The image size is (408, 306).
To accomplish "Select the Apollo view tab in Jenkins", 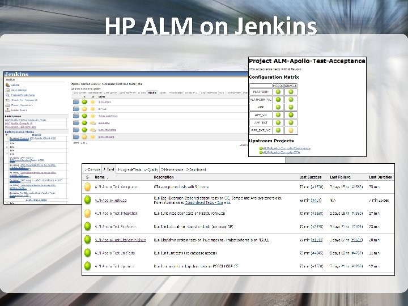I will pyautogui.click(x=152, y=92).
